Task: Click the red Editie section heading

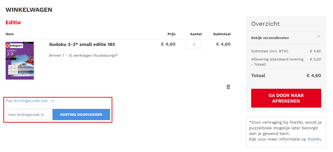Action: tap(13, 22)
